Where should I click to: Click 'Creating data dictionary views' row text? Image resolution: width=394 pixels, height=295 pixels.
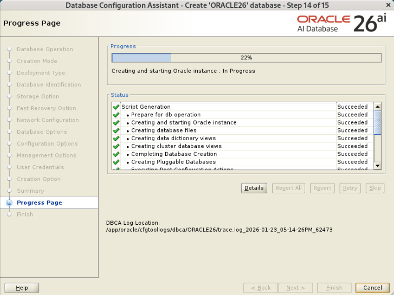(173, 138)
